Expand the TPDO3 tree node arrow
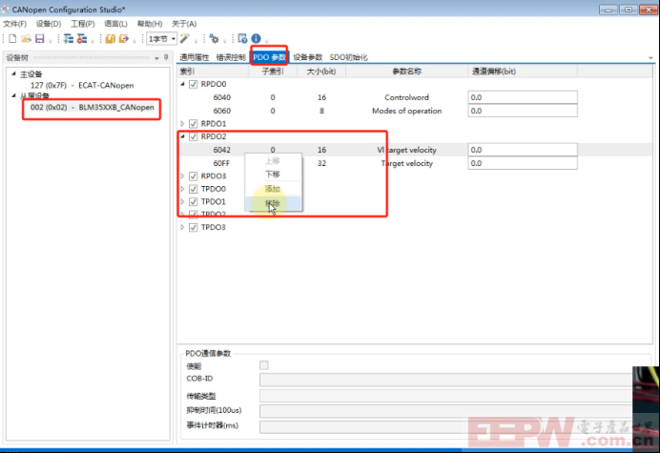Image resolution: width=660 pixels, height=453 pixels. coord(183,227)
